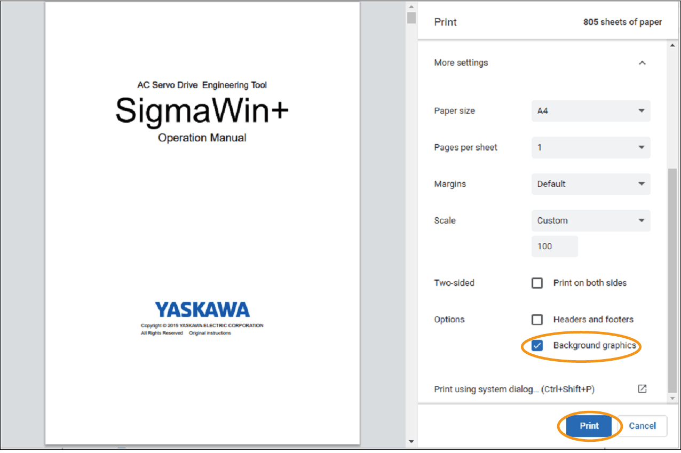
Task: Click Print using system dialog link
Action: point(514,389)
